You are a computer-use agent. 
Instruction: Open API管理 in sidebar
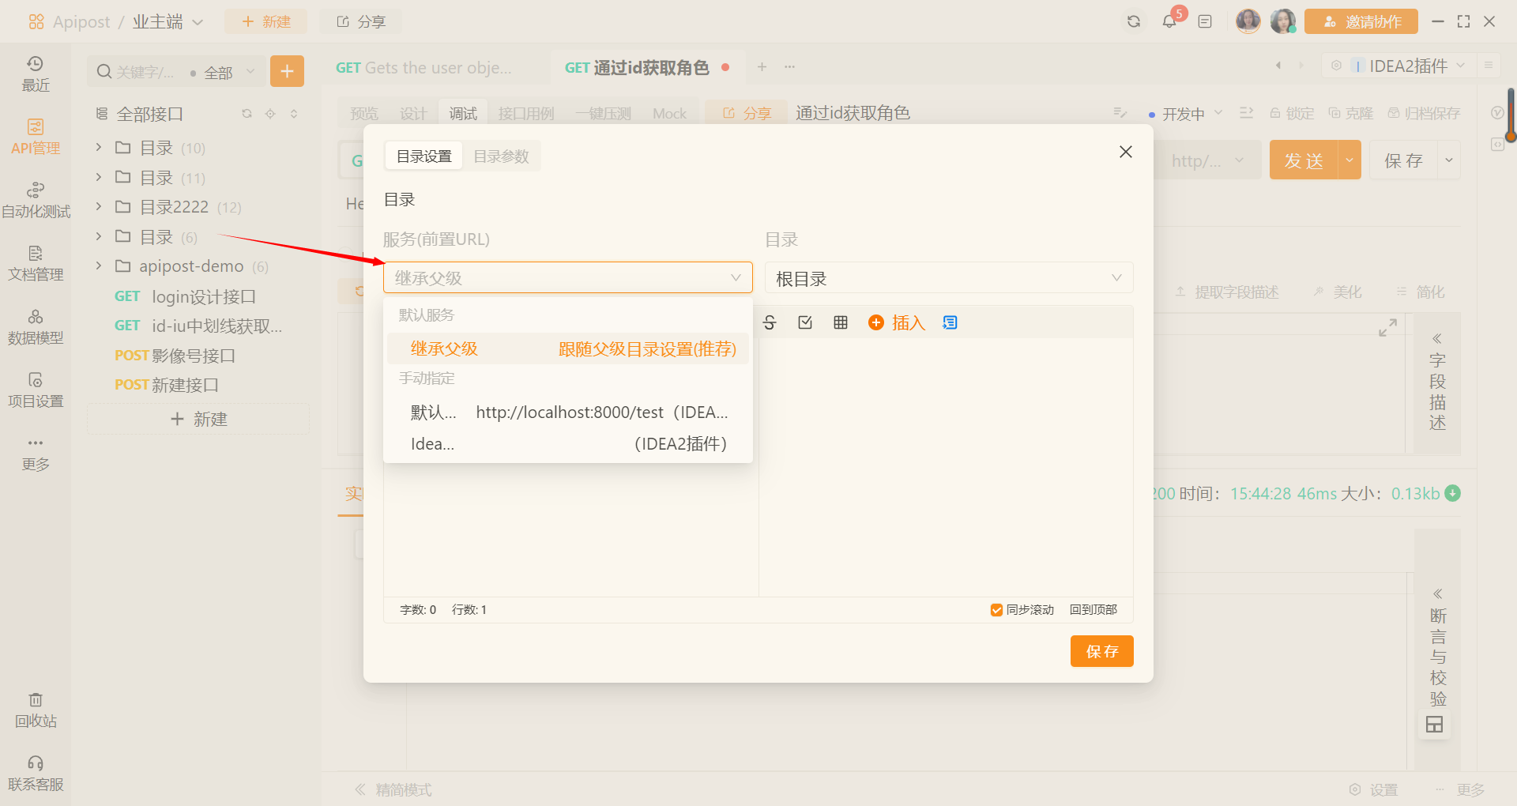(36, 137)
